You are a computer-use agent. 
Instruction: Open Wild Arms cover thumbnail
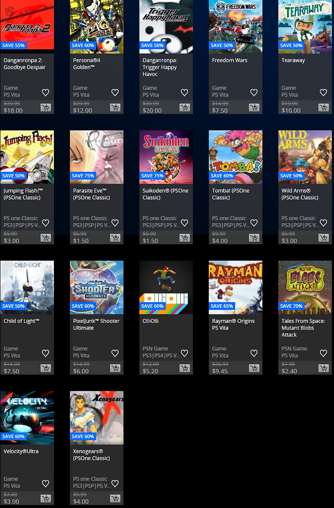pos(305,157)
